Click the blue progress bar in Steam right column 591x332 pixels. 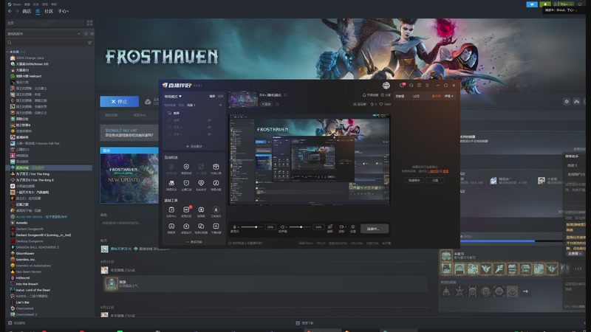click(510, 241)
